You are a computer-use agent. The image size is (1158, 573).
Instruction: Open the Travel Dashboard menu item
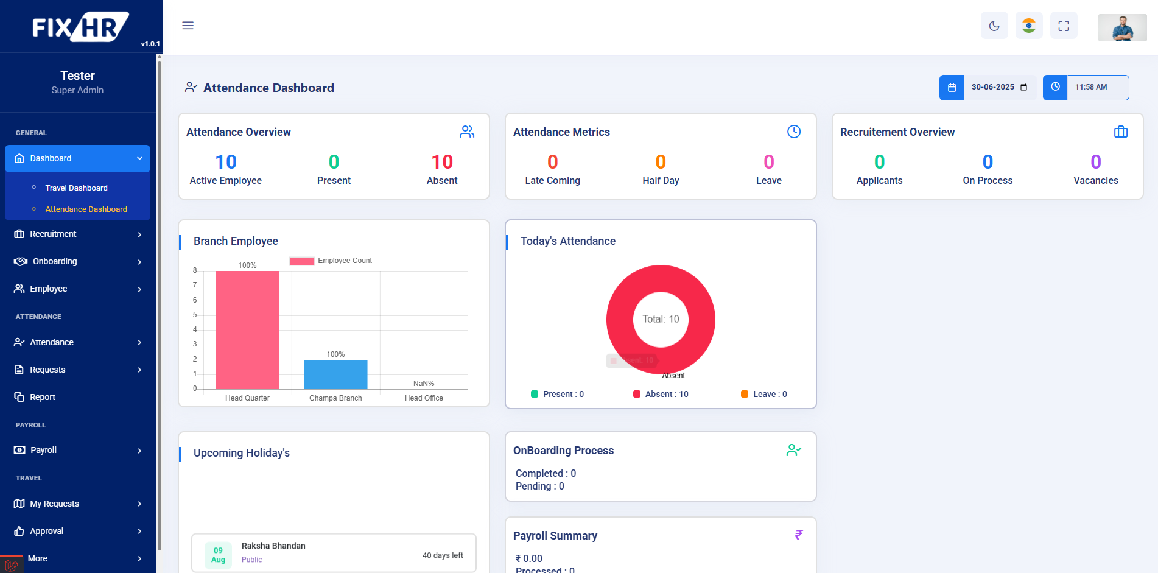point(76,188)
